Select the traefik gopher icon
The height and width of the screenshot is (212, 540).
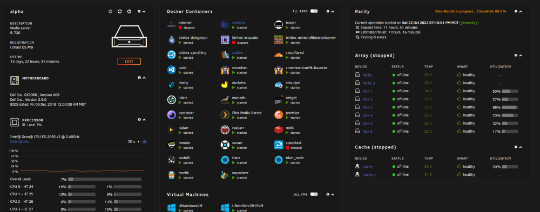172,175
